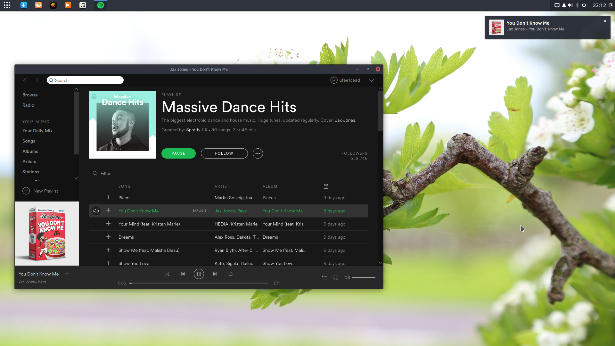The image size is (615, 346).
Task: Click the Spotify icon in top panel
Action: (x=101, y=5)
